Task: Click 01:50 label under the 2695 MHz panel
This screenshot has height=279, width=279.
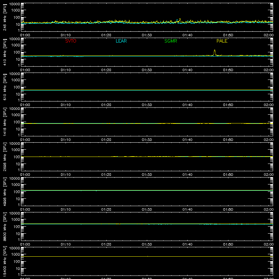Action: pos(228,175)
